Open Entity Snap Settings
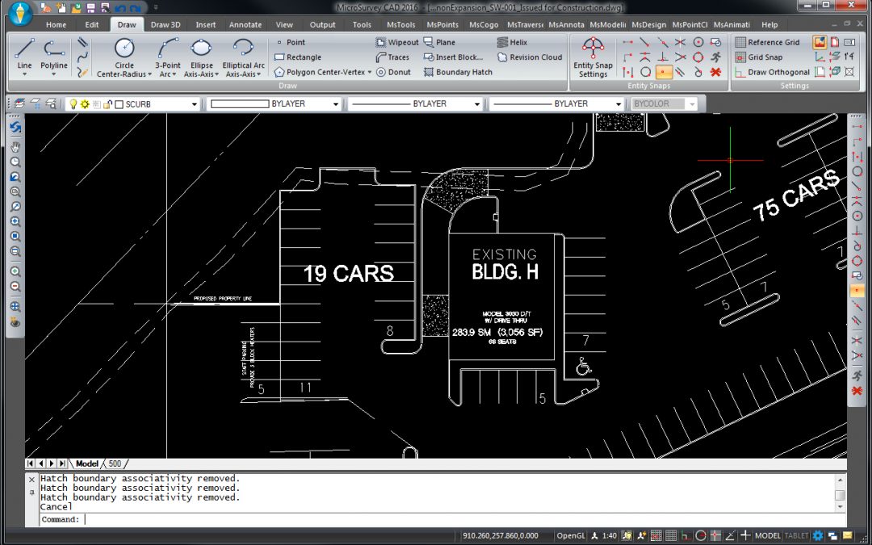 (593, 57)
